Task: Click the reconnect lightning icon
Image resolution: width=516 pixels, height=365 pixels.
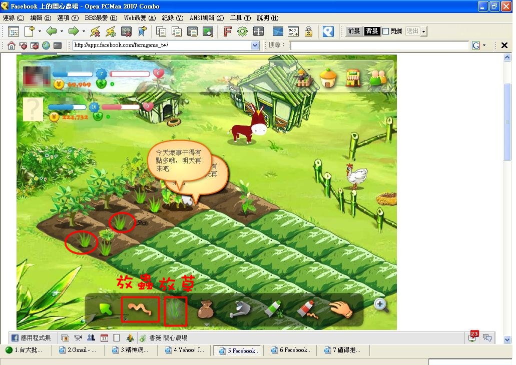Action: (x=111, y=31)
